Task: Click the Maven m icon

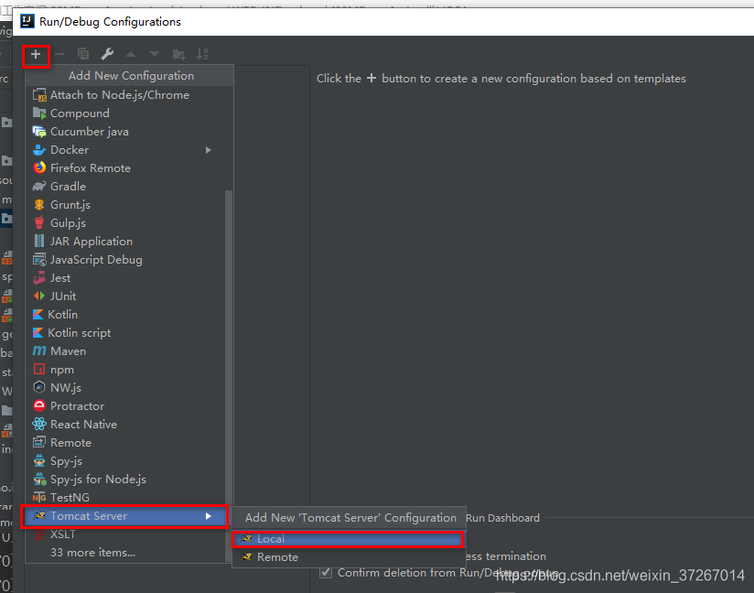Action: coord(39,350)
